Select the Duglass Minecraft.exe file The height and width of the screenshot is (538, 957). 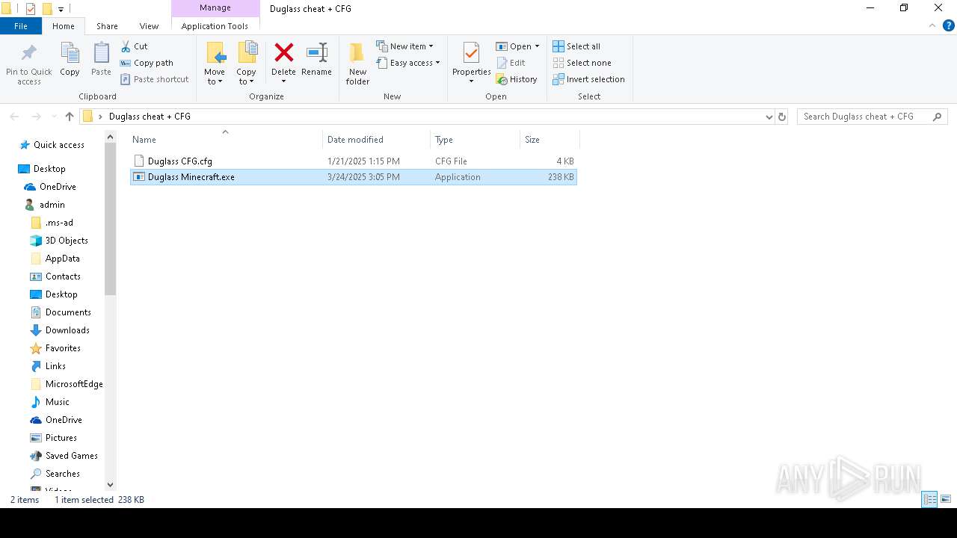pyautogui.click(x=353, y=177)
